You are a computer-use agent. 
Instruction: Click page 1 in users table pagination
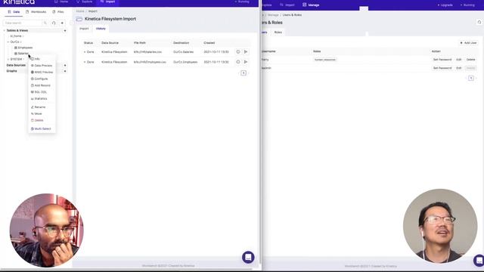471,79
